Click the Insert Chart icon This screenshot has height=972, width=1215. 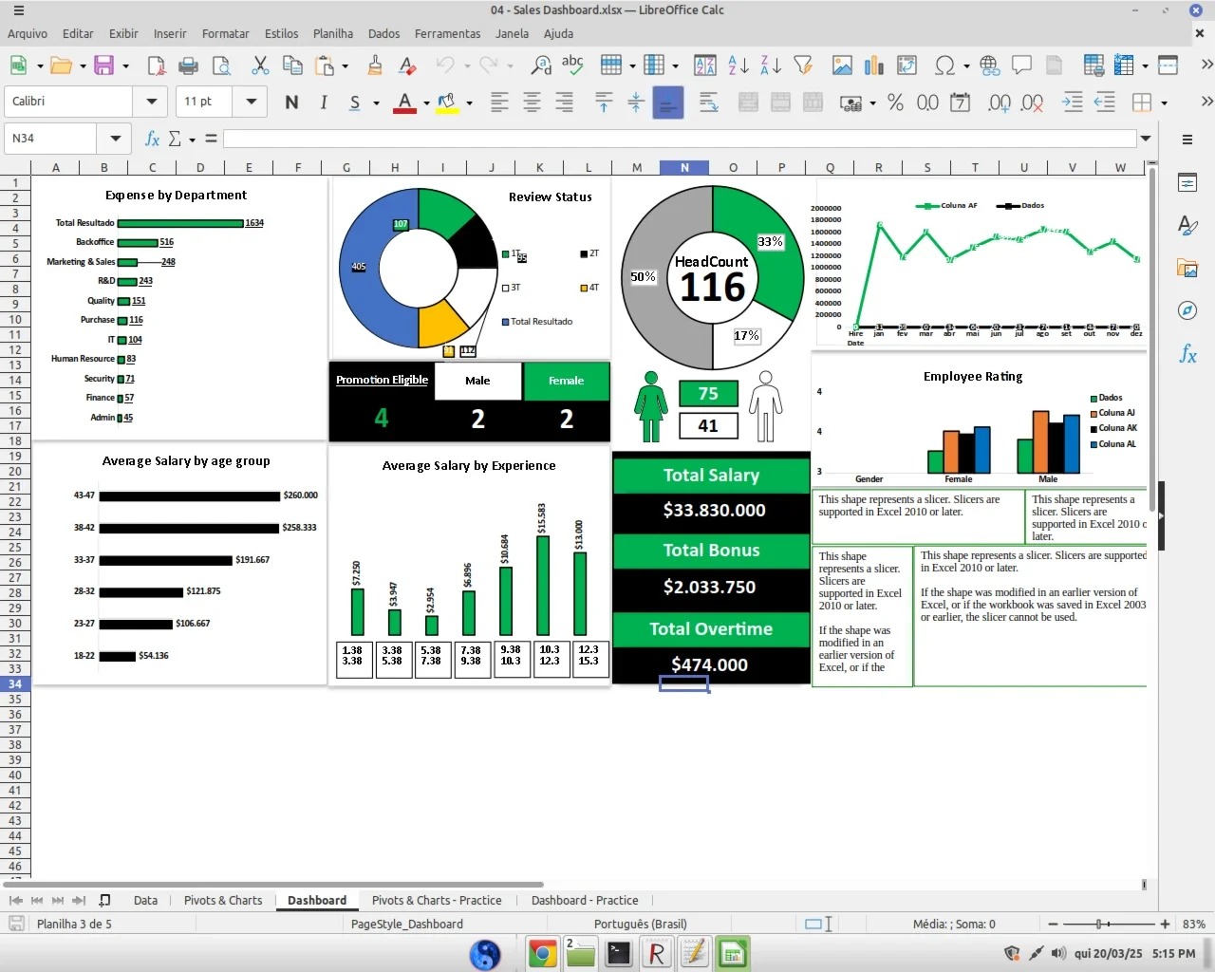pyautogui.click(x=874, y=65)
